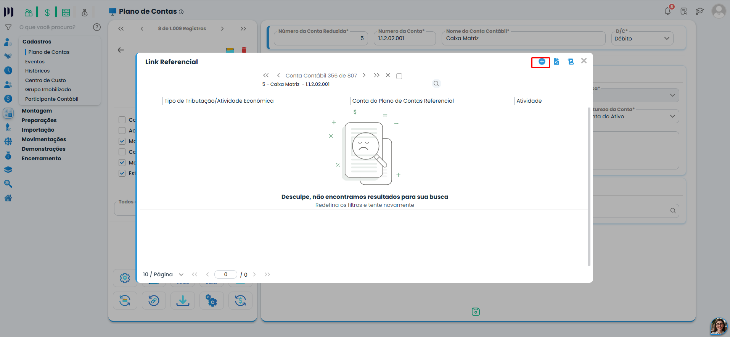
Task: Go to previous Conta Contábil record
Action: tap(278, 76)
